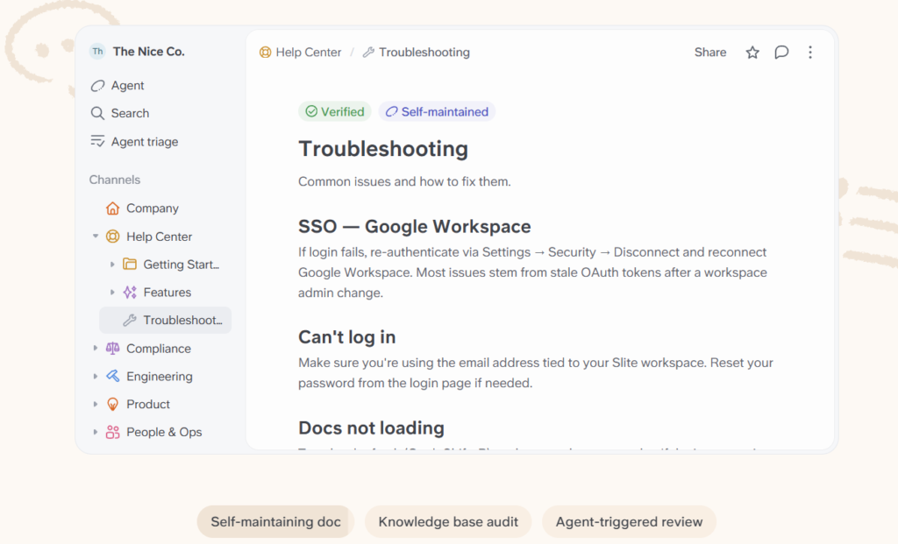This screenshot has height=544, width=898.
Task: Expand the Getting Started folder
Action: 112,265
